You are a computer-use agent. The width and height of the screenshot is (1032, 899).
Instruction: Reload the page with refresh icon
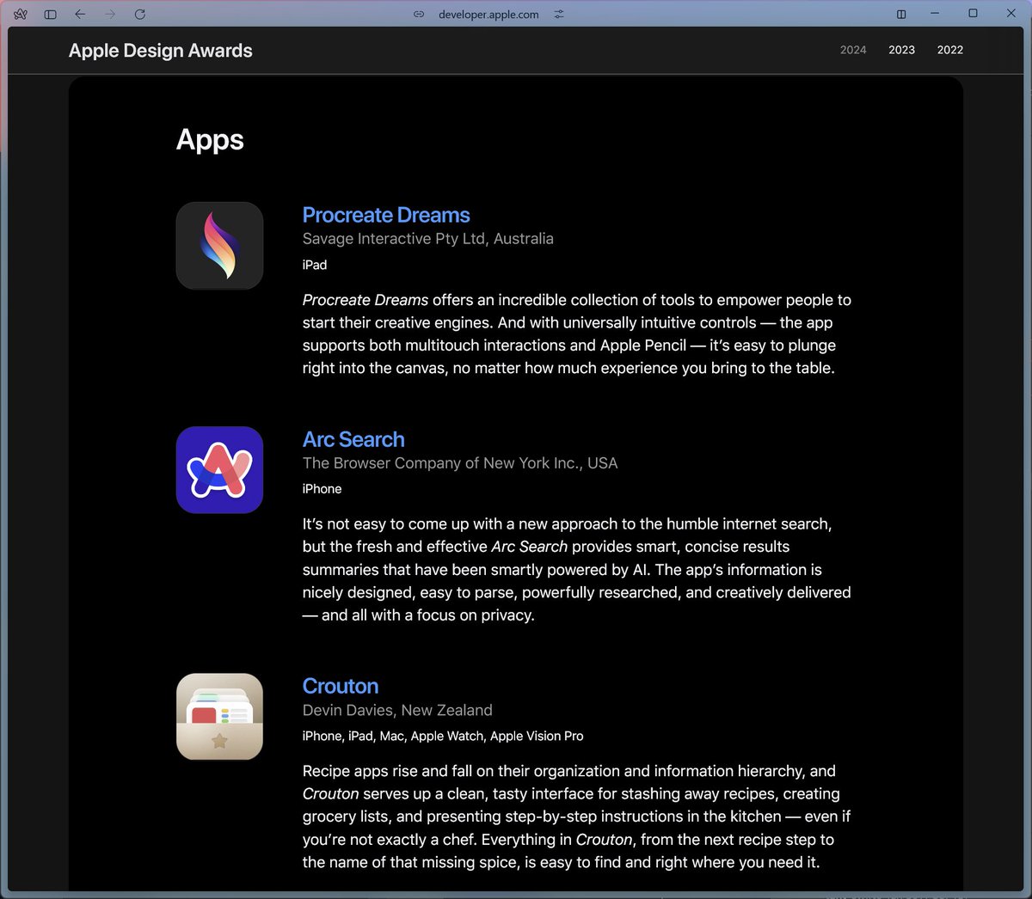point(140,14)
